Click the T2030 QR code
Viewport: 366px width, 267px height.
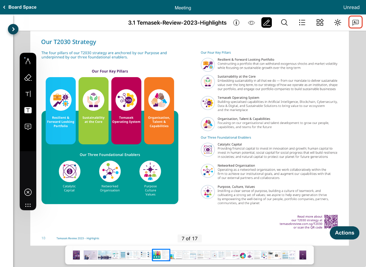(x=331, y=222)
